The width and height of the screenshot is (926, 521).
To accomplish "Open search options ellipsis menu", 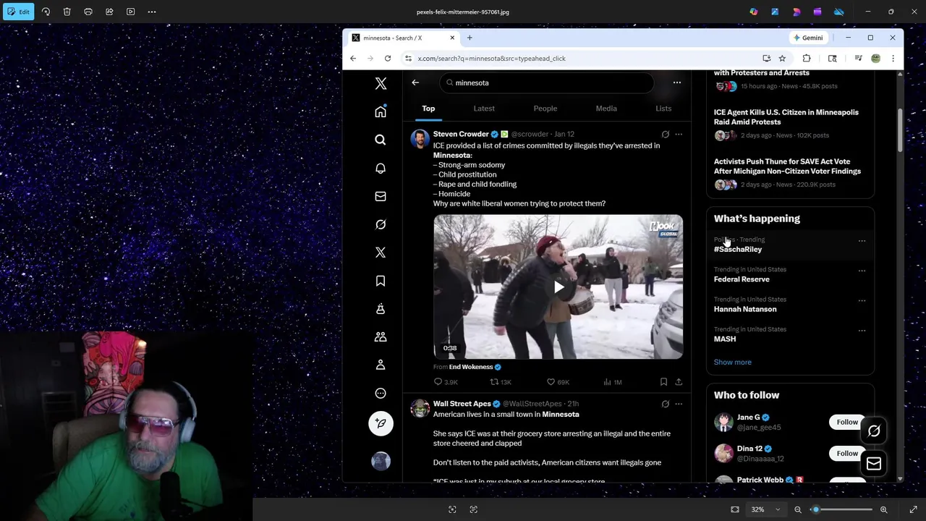I will pos(677,82).
